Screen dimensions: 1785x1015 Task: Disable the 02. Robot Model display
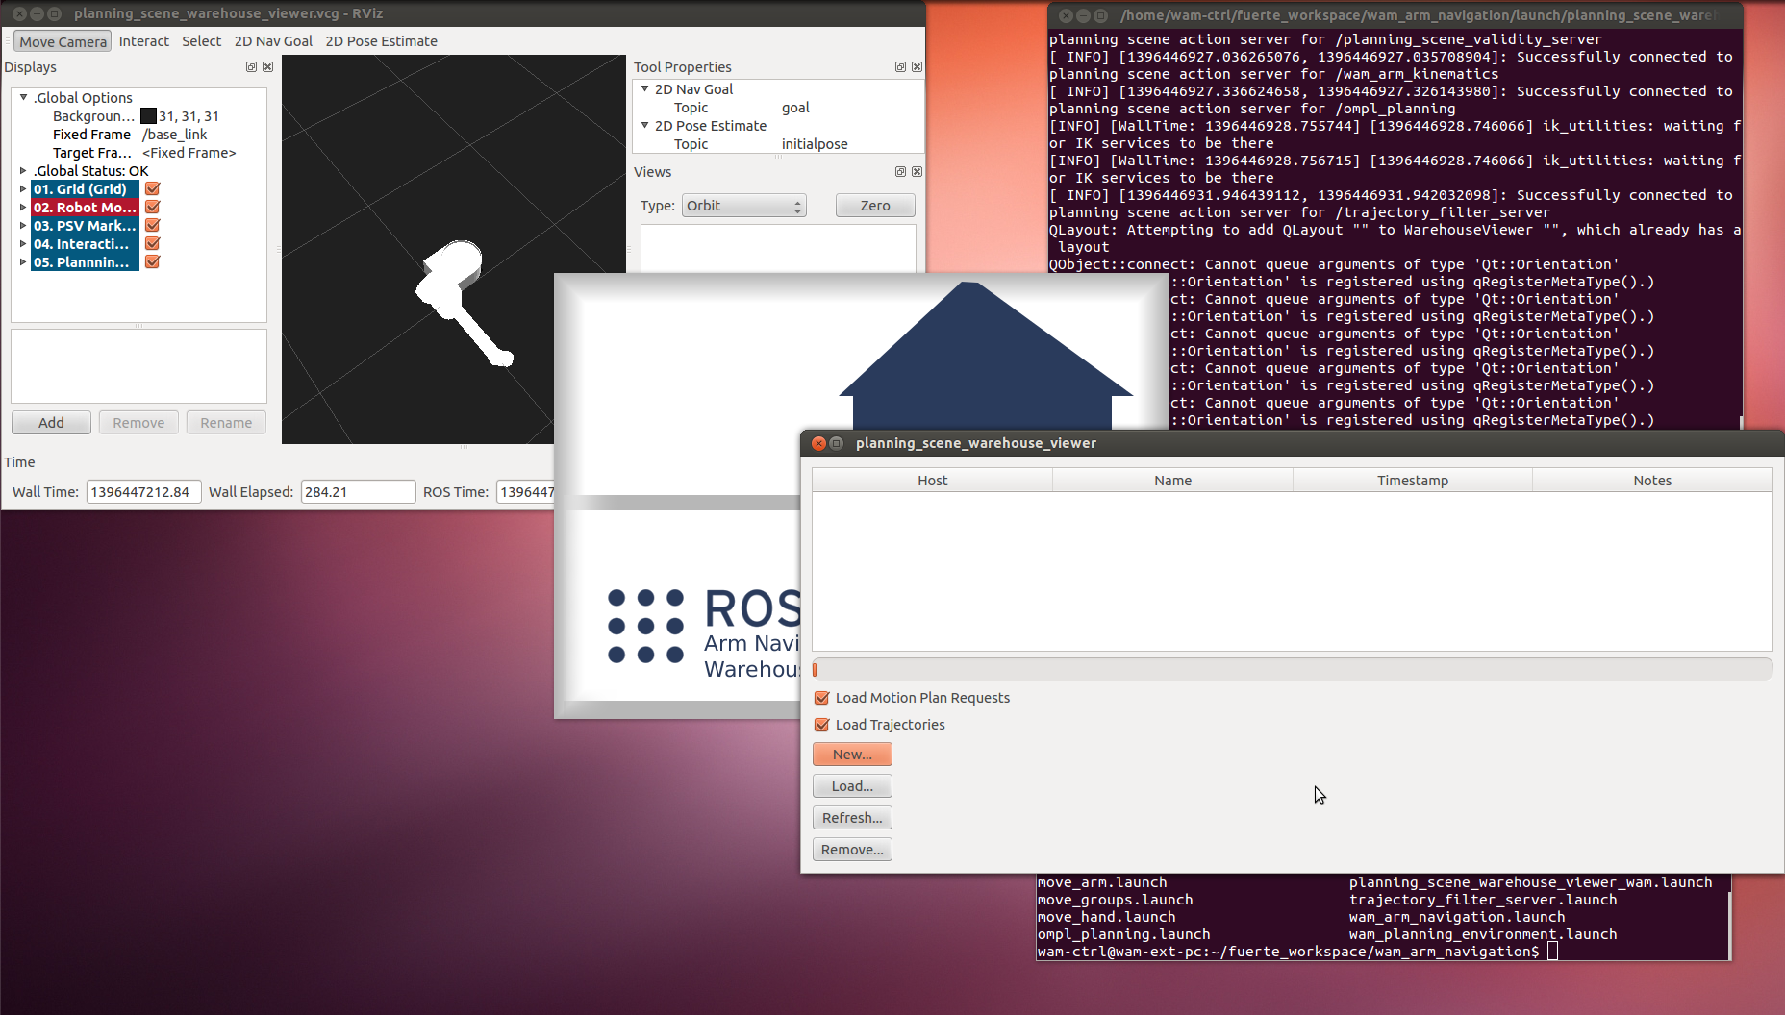[x=153, y=208]
